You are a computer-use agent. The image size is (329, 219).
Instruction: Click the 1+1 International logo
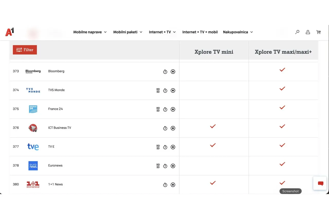[x=33, y=185]
